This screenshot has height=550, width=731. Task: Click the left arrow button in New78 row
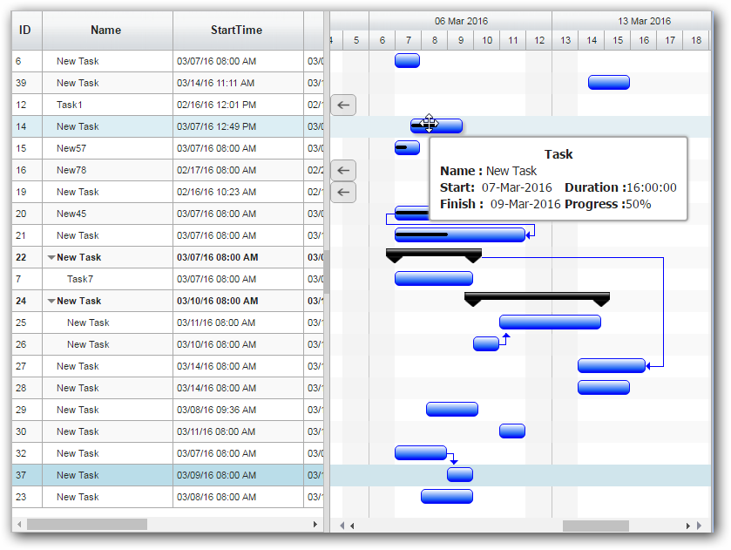click(343, 170)
